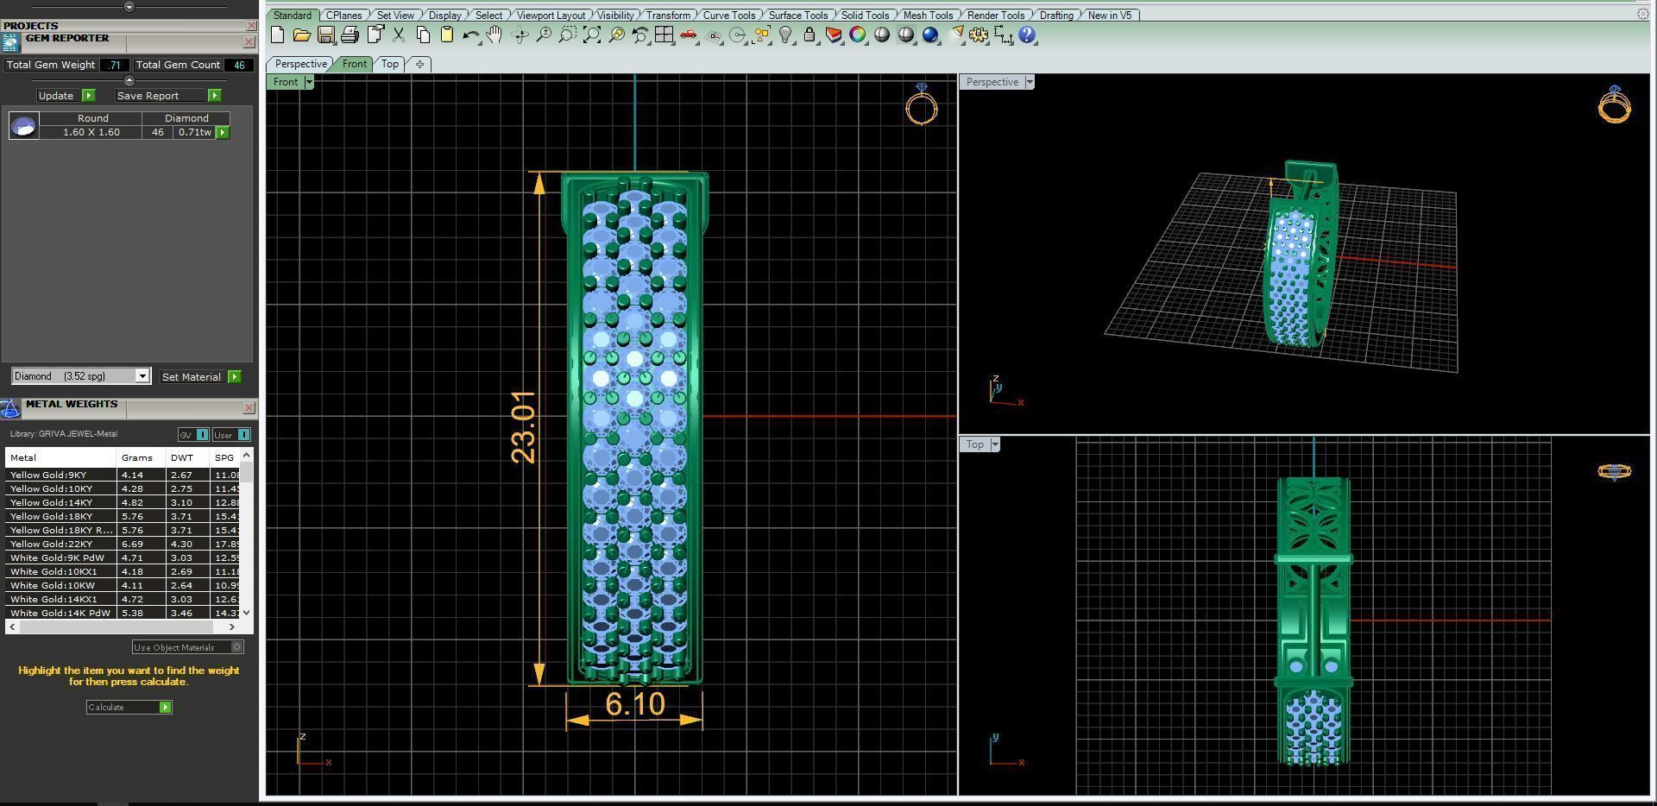The height and width of the screenshot is (806, 1657).
Task: Collapse the panel using top arrow handle
Action: point(129,7)
